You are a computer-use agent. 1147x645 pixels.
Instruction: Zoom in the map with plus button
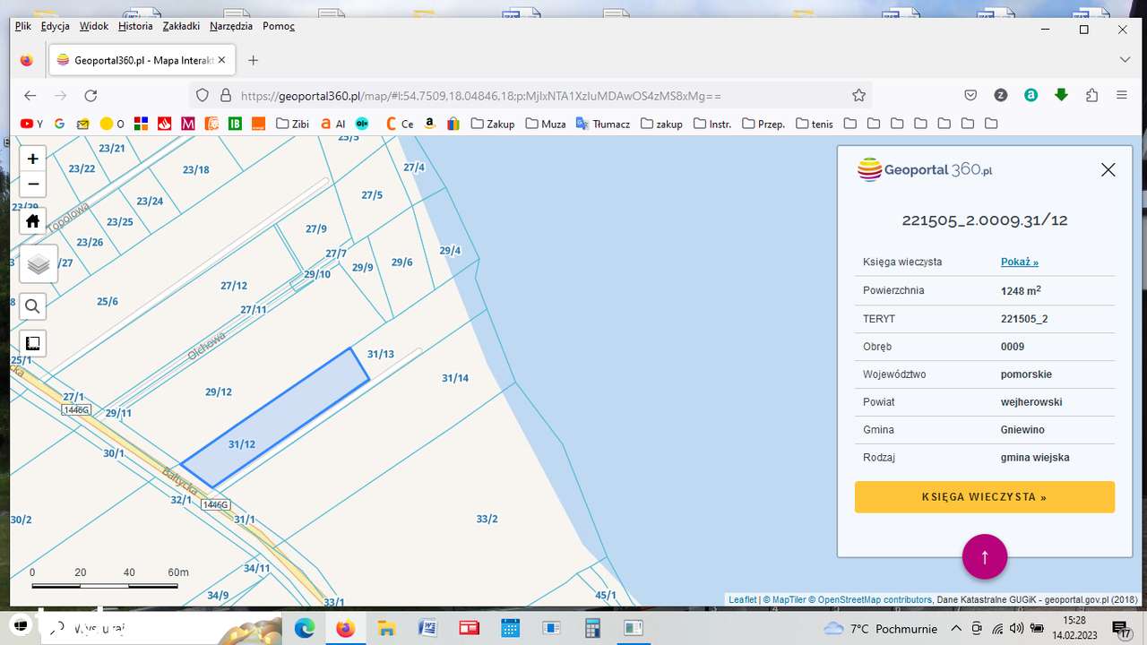pyautogui.click(x=33, y=159)
